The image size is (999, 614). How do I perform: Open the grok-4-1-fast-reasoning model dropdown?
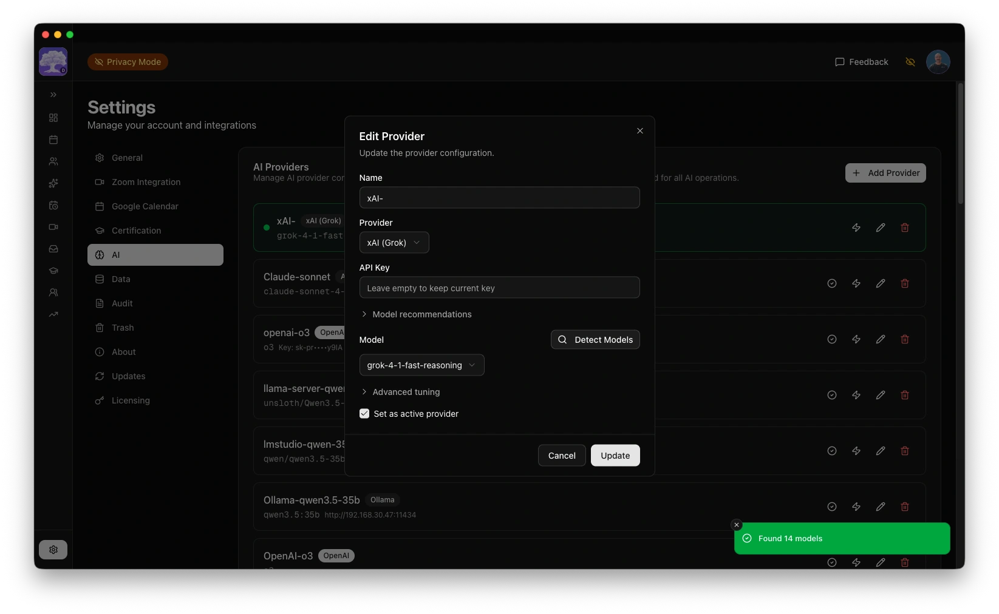[421, 365]
